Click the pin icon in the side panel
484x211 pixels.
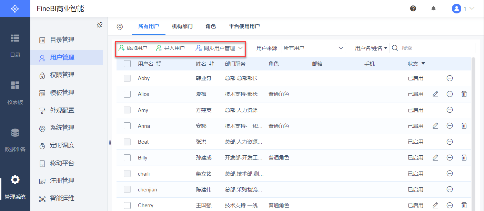coord(100,25)
